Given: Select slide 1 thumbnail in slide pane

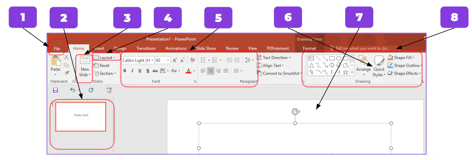Looking at the screenshot, I should pyautogui.click(x=81, y=117).
